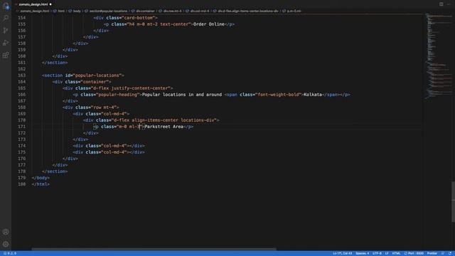The height and width of the screenshot is (256, 455).
Task: Click Port : 5500 Live Server button
Action: click(x=414, y=253)
